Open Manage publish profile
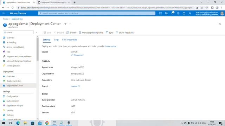The height and width of the screenshot is (126, 225). point(91,33)
